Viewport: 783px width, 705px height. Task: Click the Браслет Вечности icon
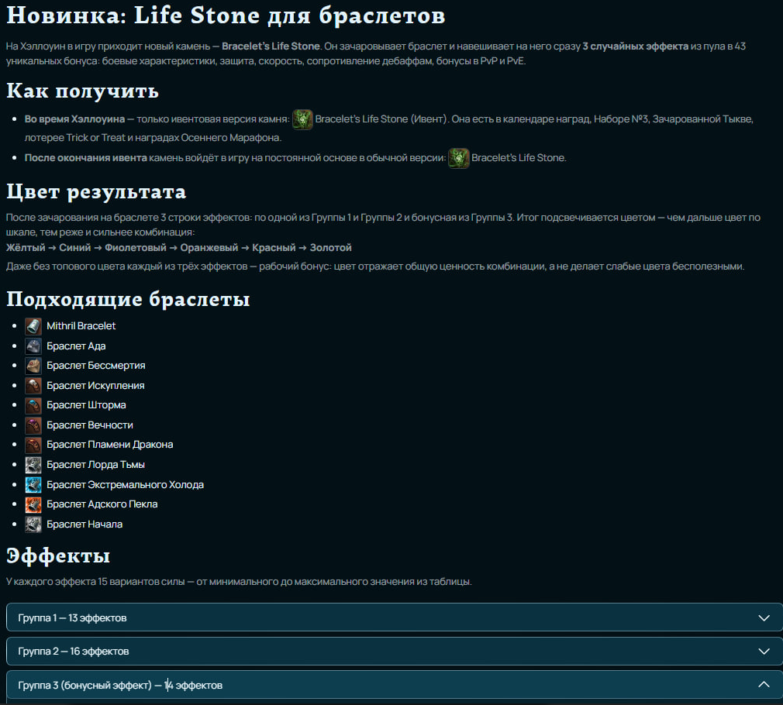coord(33,425)
